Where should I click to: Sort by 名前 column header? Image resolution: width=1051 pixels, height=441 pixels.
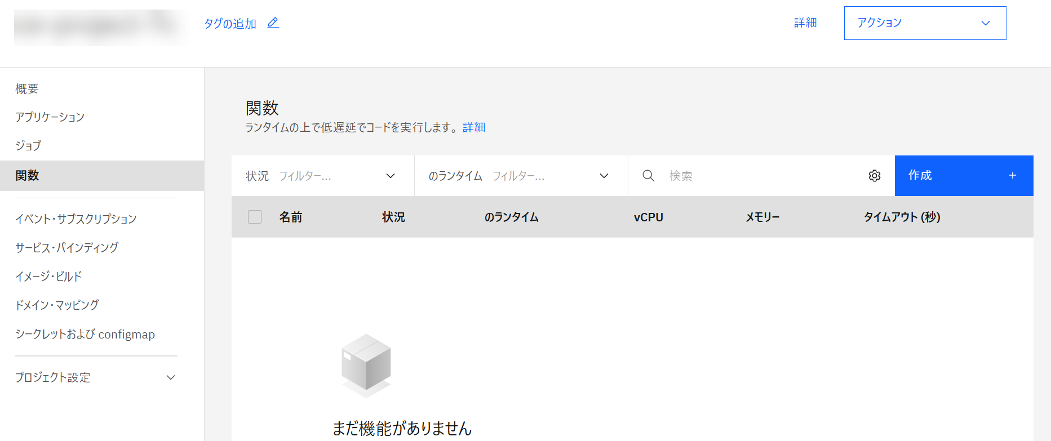point(291,217)
